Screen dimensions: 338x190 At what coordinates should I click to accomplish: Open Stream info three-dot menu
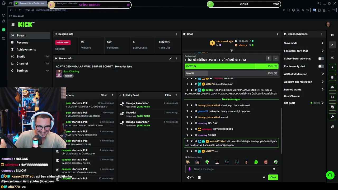coord(177,58)
